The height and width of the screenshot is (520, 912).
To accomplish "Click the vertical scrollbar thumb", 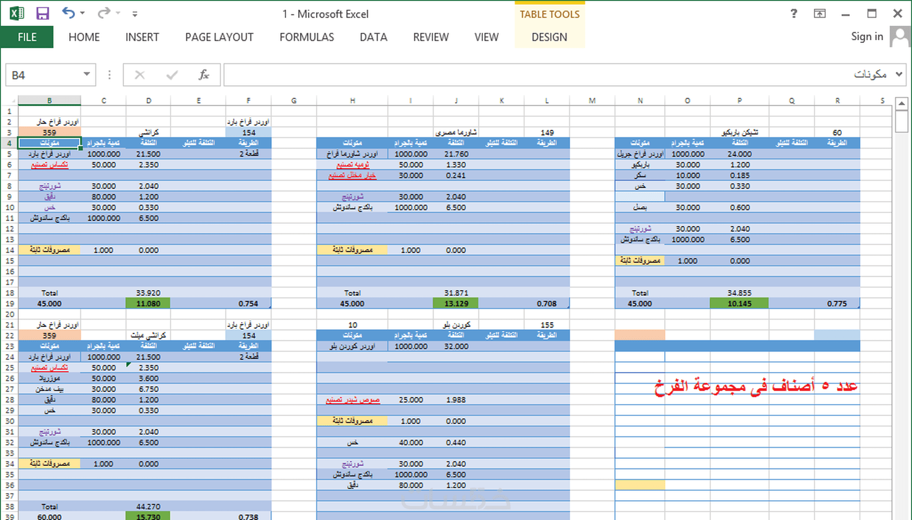I will pyautogui.click(x=902, y=121).
